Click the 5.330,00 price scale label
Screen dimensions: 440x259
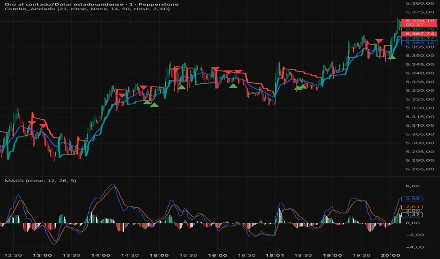tap(420, 90)
